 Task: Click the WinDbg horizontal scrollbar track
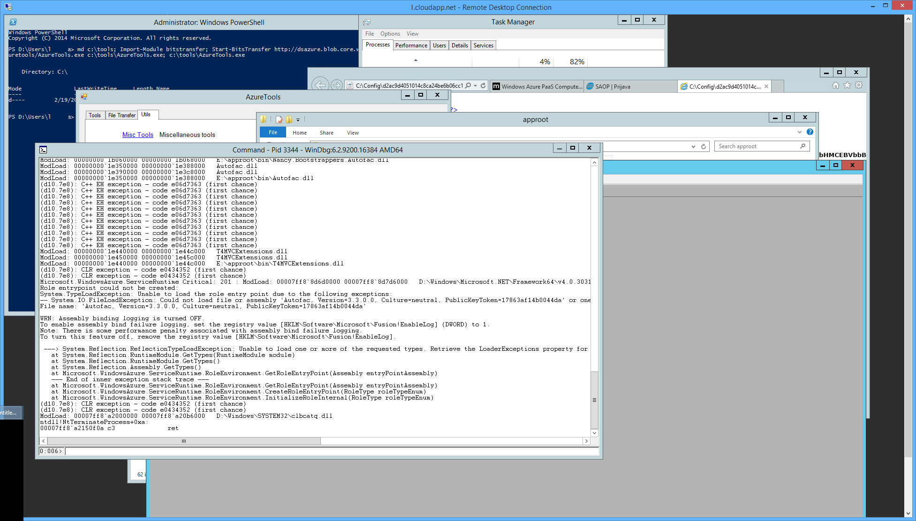tap(450, 441)
